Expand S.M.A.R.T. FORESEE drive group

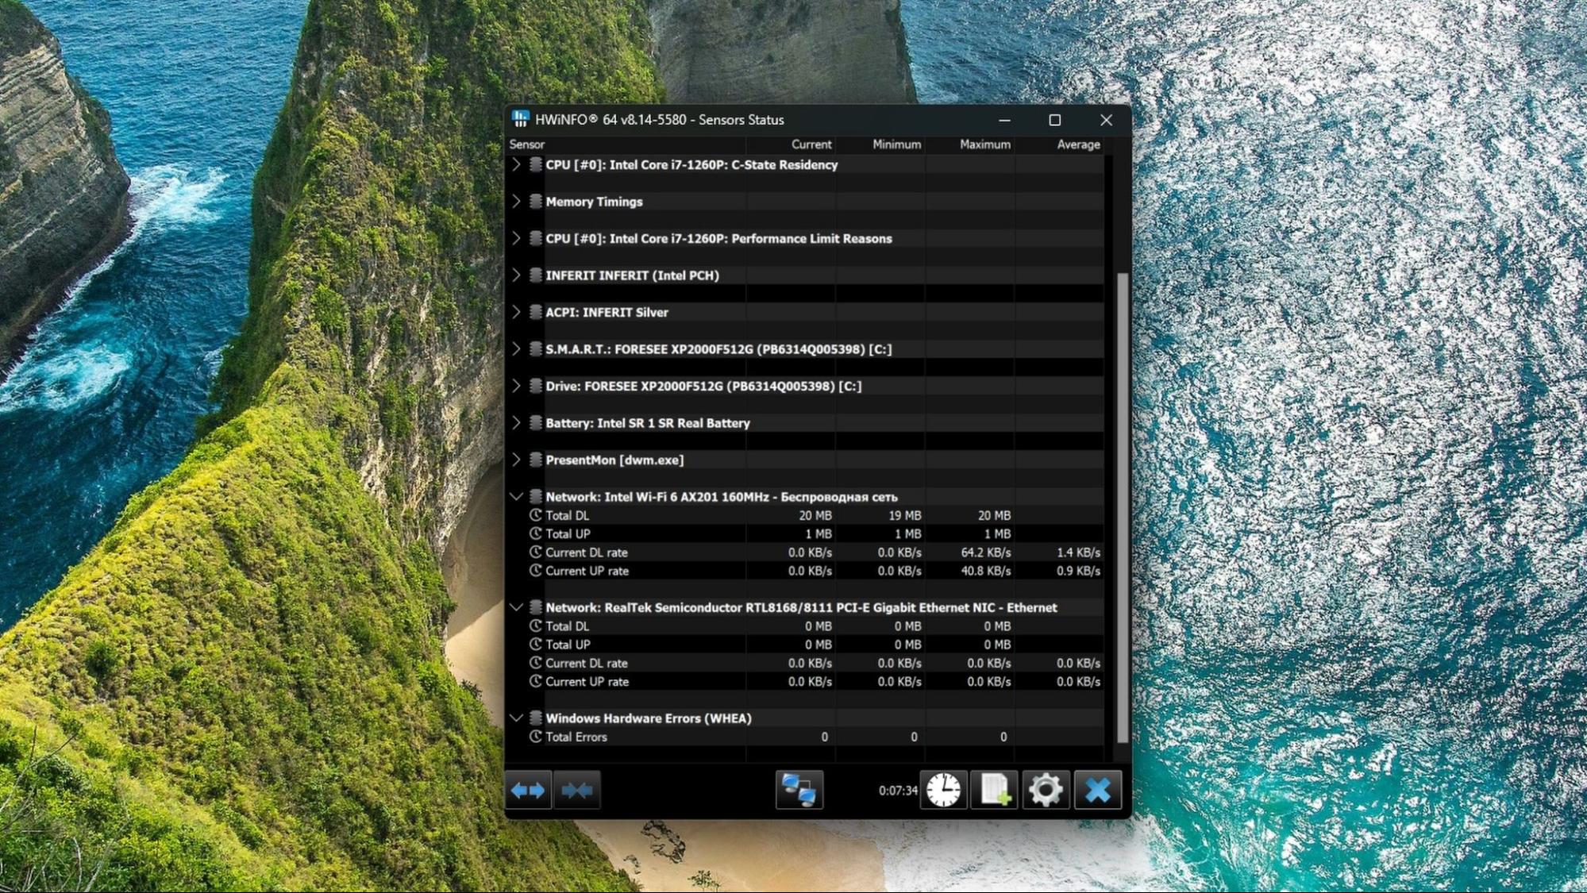coord(516,349)
